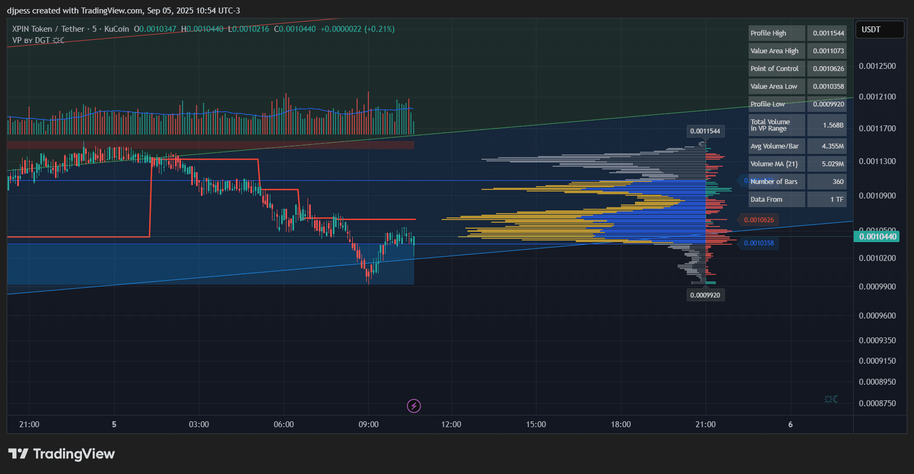Viewport: 914px width, 474px height.
Task: Click the 0.0010358 value in the stats table
Action: [827, 86]
